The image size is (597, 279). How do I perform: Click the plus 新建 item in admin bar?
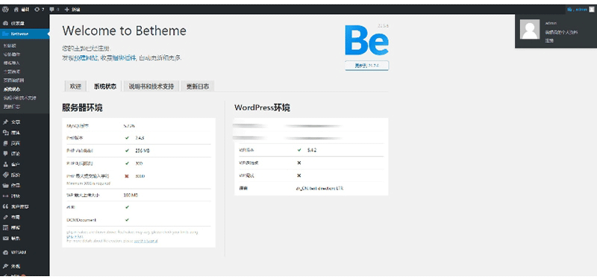(x=72, y=9)
